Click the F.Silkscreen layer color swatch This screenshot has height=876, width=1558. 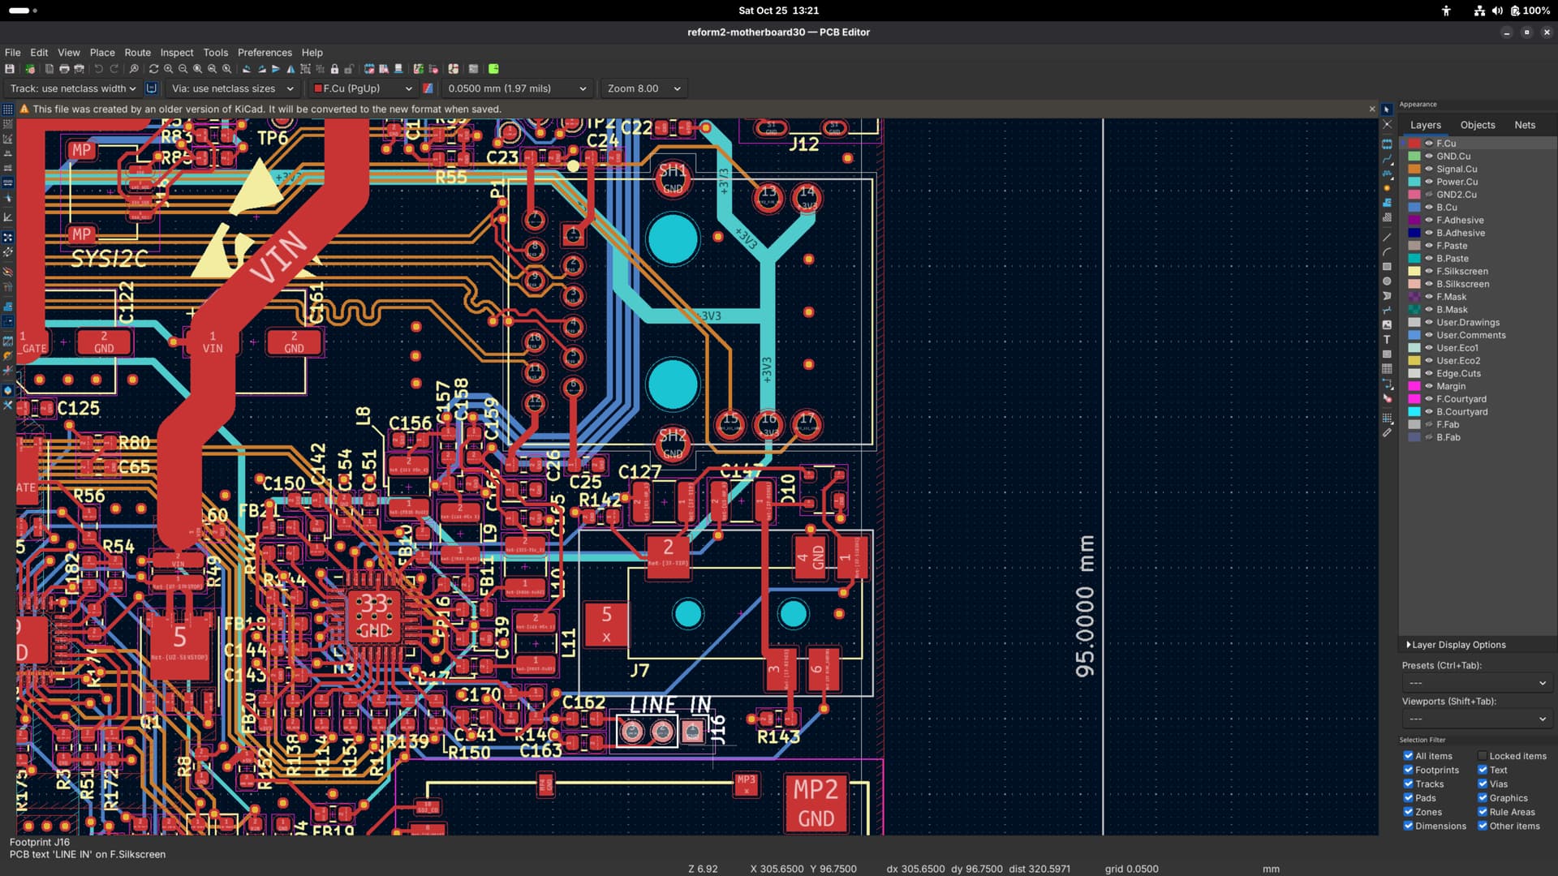pos(1414,272)
